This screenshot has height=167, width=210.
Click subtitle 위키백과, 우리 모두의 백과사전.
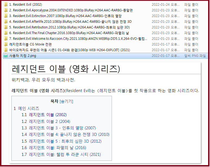click(43, 80)
